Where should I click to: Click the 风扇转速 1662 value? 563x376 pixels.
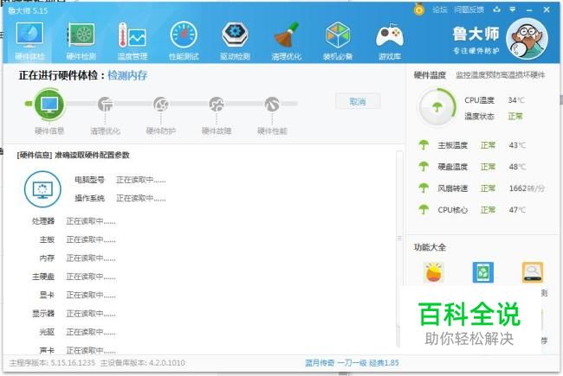click(527, 188)
